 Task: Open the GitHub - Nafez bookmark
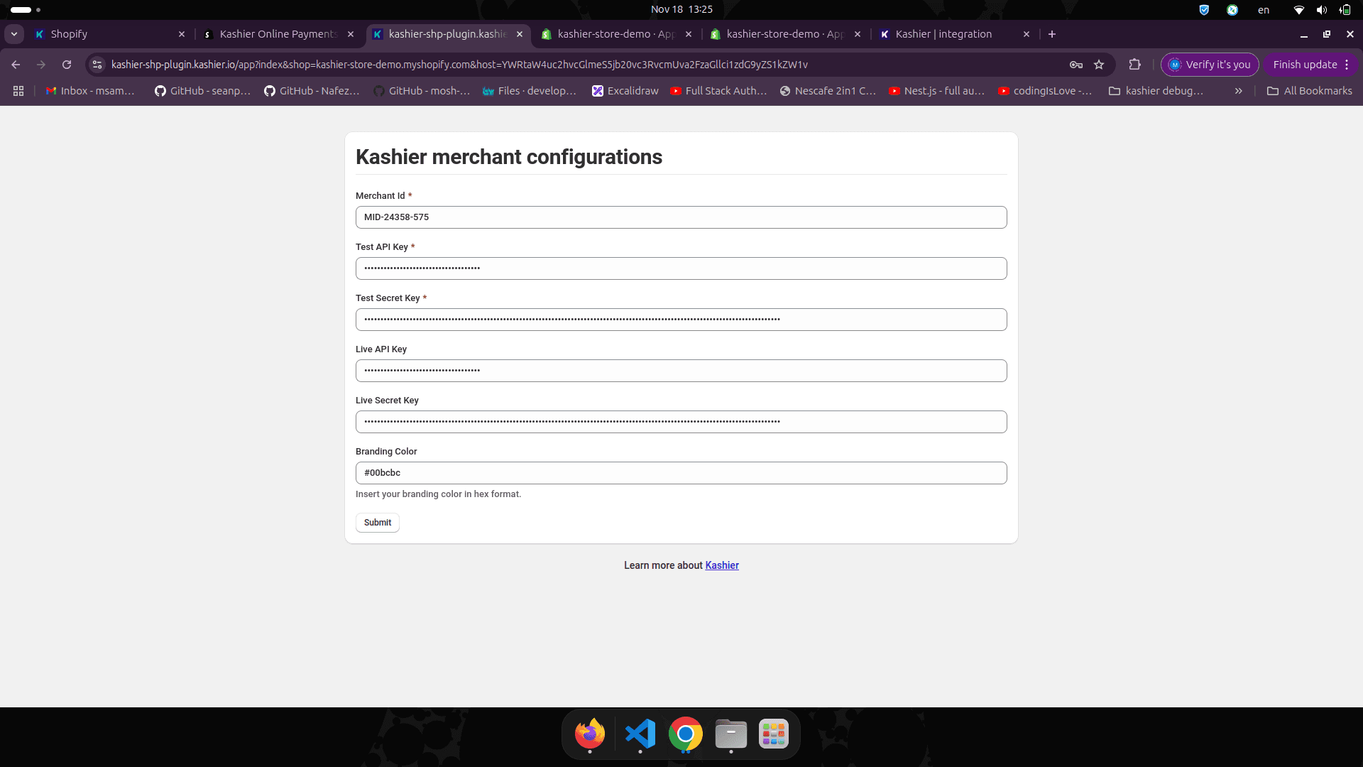click(x=312, y=91)
